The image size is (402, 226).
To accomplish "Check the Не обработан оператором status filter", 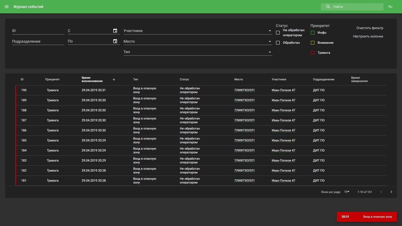I will [278, 33].
